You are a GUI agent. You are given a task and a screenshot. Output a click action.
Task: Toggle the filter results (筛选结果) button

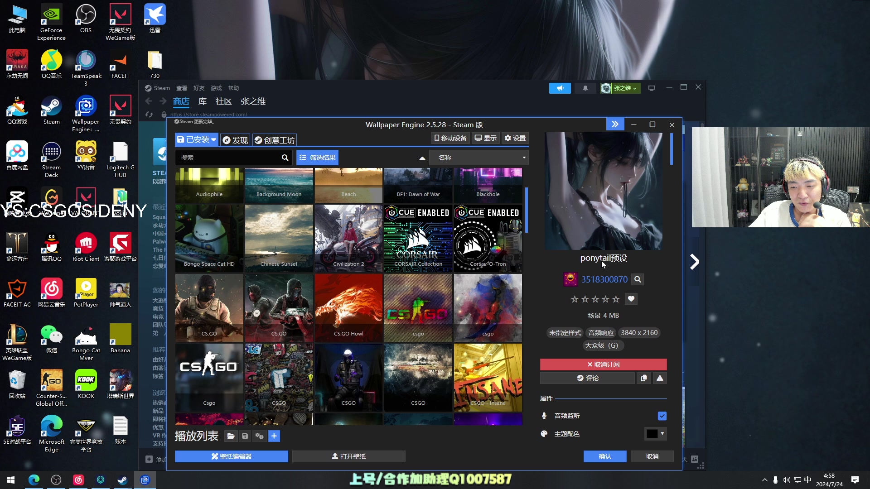point(318,158)
